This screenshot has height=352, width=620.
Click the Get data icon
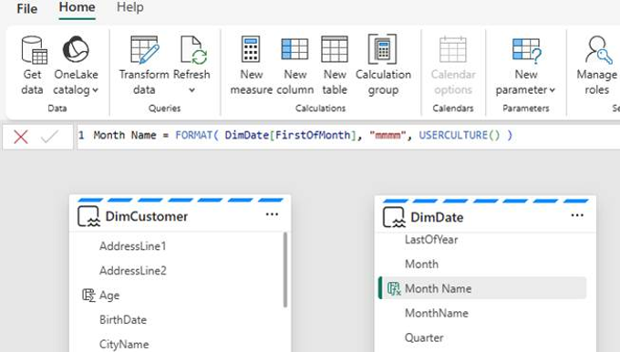tap(33, 50)
